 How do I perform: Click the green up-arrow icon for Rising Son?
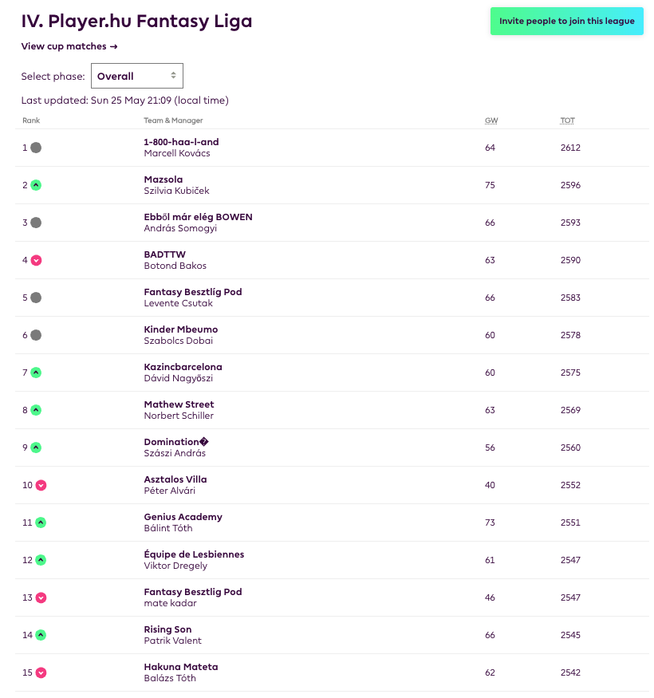click(x=41, y=635)
